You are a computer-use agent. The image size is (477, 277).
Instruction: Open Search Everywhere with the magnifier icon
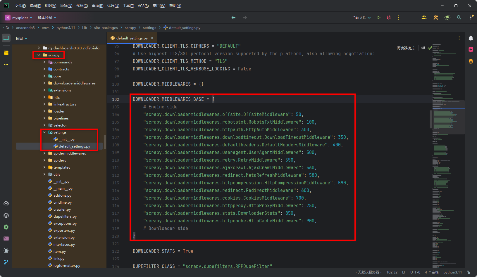tap(459, 18)
